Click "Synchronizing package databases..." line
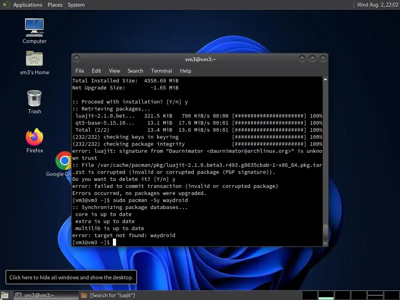The width and height of the screenshot is (400, 300). click(x=130, y=207)
